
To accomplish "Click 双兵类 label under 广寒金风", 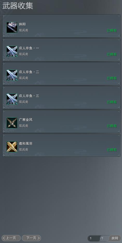I will 24,126.
